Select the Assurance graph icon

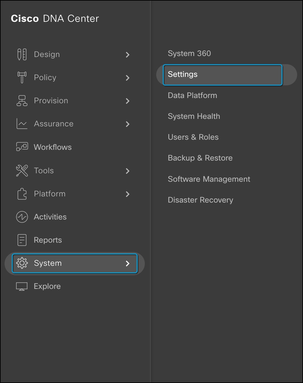(x=22, y=124)
